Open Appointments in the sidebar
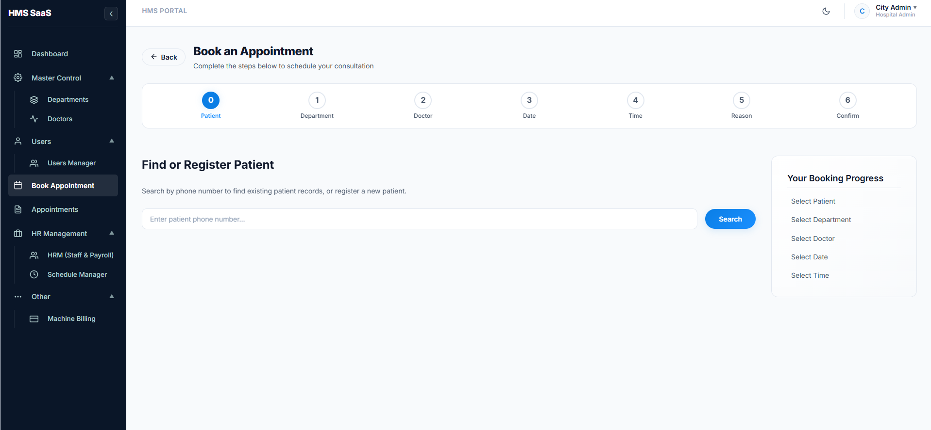 click(x=63, y=209)
